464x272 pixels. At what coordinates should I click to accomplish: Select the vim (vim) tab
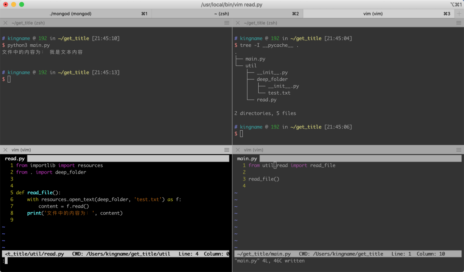pyautogui.click(x=379, y=14)
